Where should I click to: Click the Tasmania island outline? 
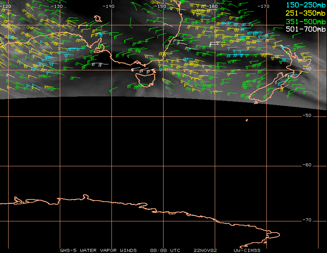click(x=146, y=80)
